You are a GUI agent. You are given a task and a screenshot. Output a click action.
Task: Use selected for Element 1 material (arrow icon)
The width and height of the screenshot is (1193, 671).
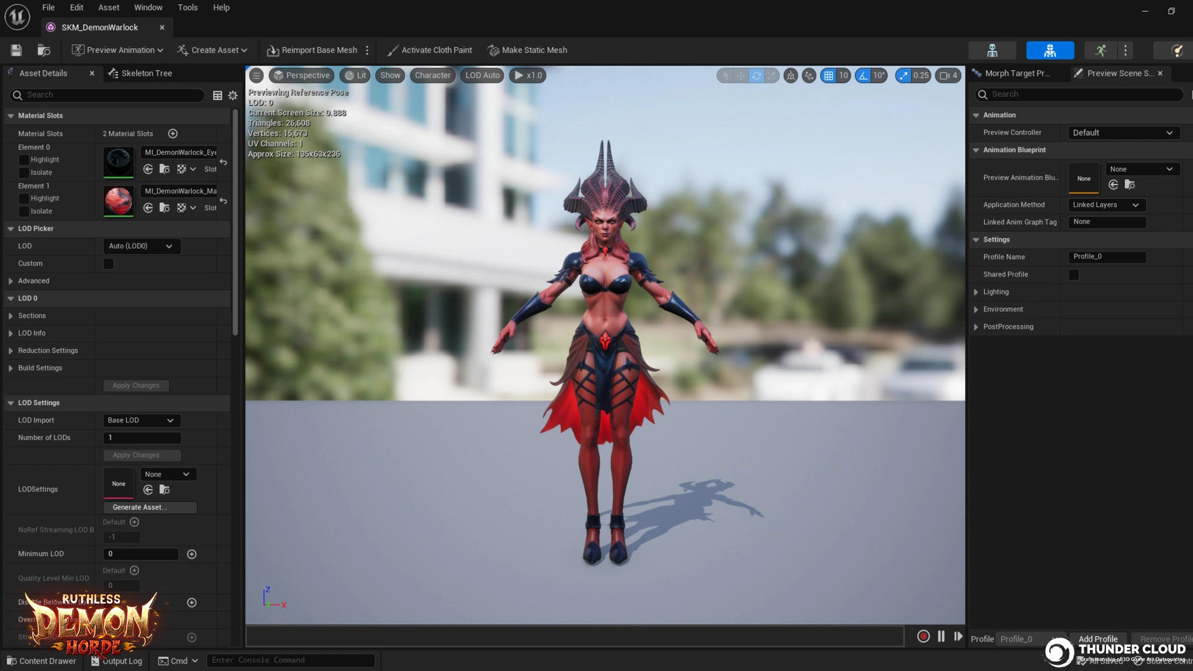148,208
